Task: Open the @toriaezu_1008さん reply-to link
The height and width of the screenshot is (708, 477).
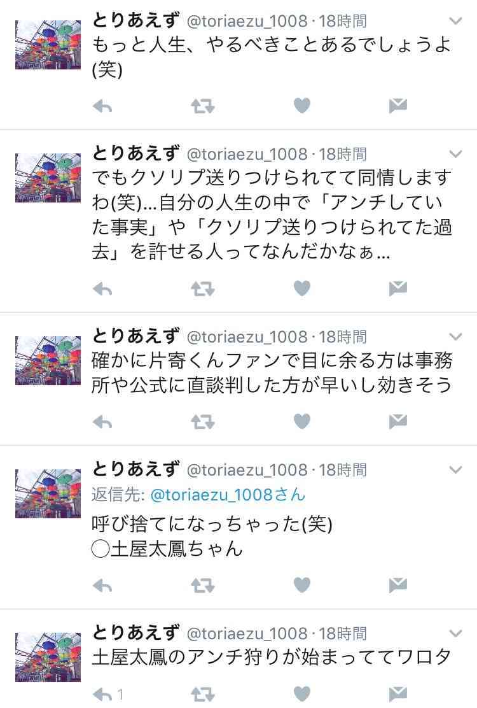Action: (x=228, y=495)
